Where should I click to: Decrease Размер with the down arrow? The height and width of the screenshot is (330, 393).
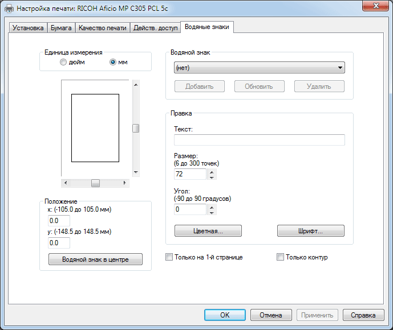[x=212, y=177]
